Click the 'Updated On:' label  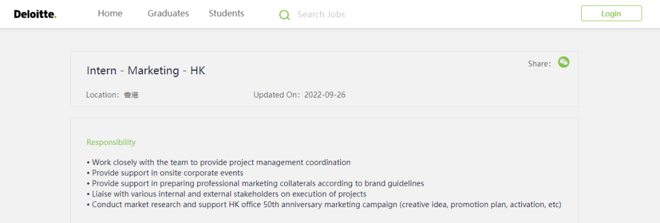point(278,95)
